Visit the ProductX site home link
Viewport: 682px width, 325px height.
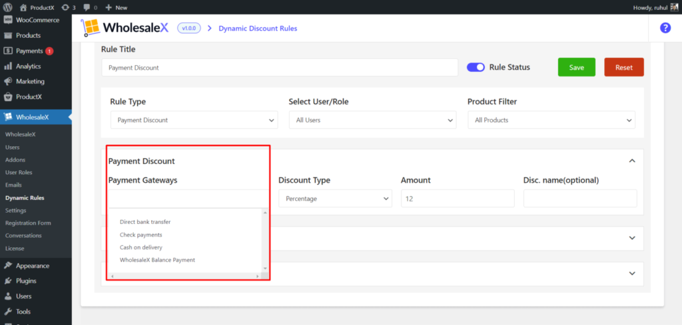point(37,7)
